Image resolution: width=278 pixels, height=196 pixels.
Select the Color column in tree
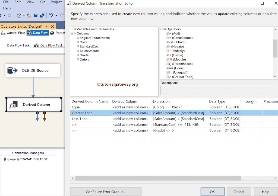(x=83, y=42)
